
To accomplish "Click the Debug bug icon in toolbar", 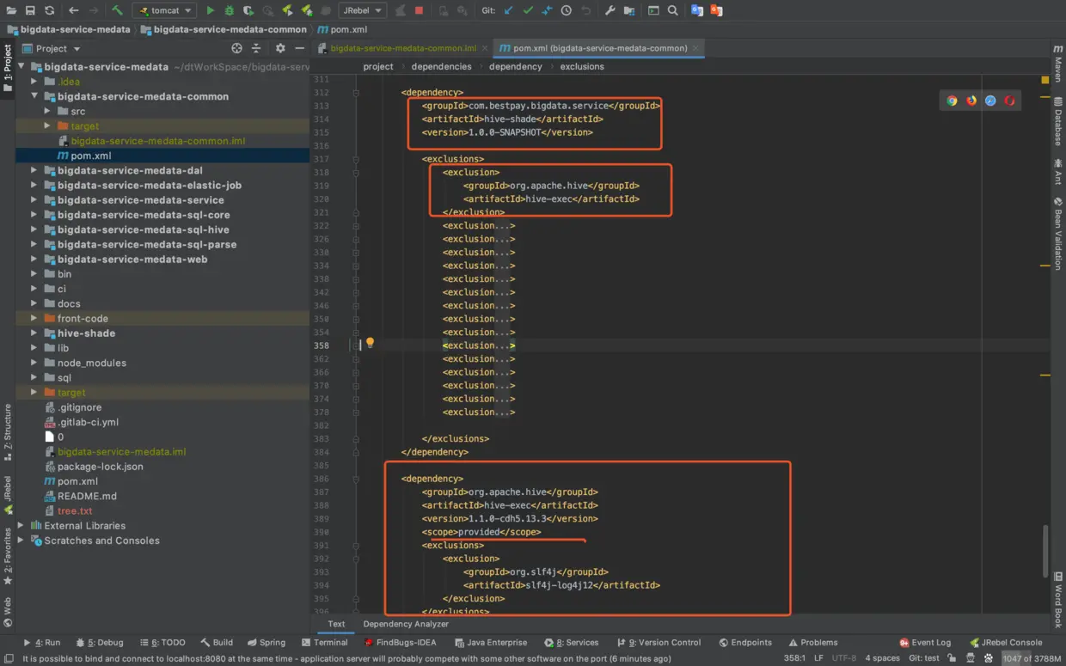I will tap(229, 10).
